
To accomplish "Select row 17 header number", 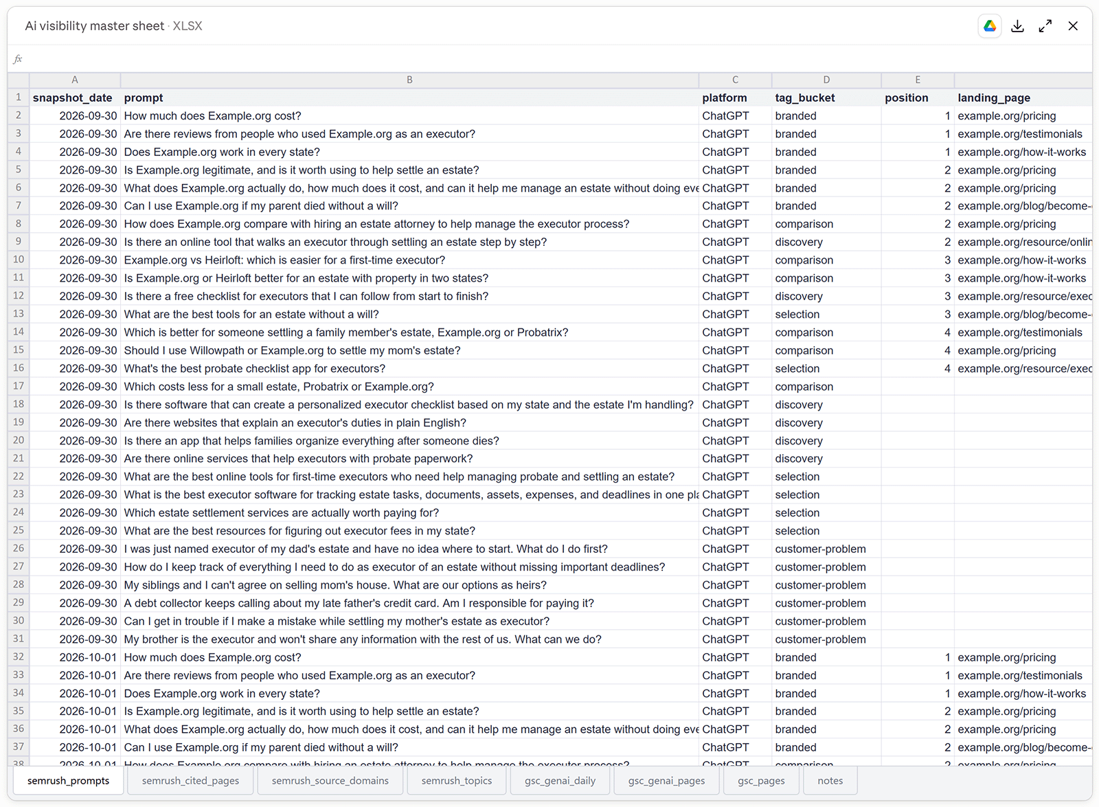I will tap(19, 386).
